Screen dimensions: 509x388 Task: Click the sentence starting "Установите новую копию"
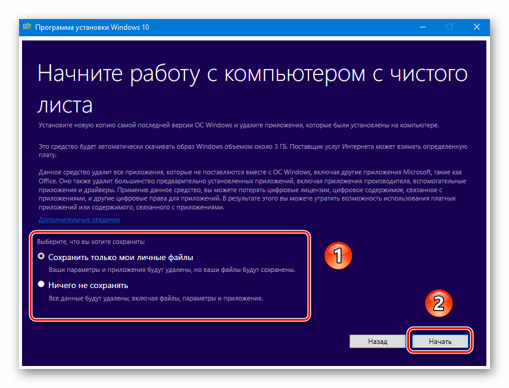pyautogui.click(x=239, y=126)
